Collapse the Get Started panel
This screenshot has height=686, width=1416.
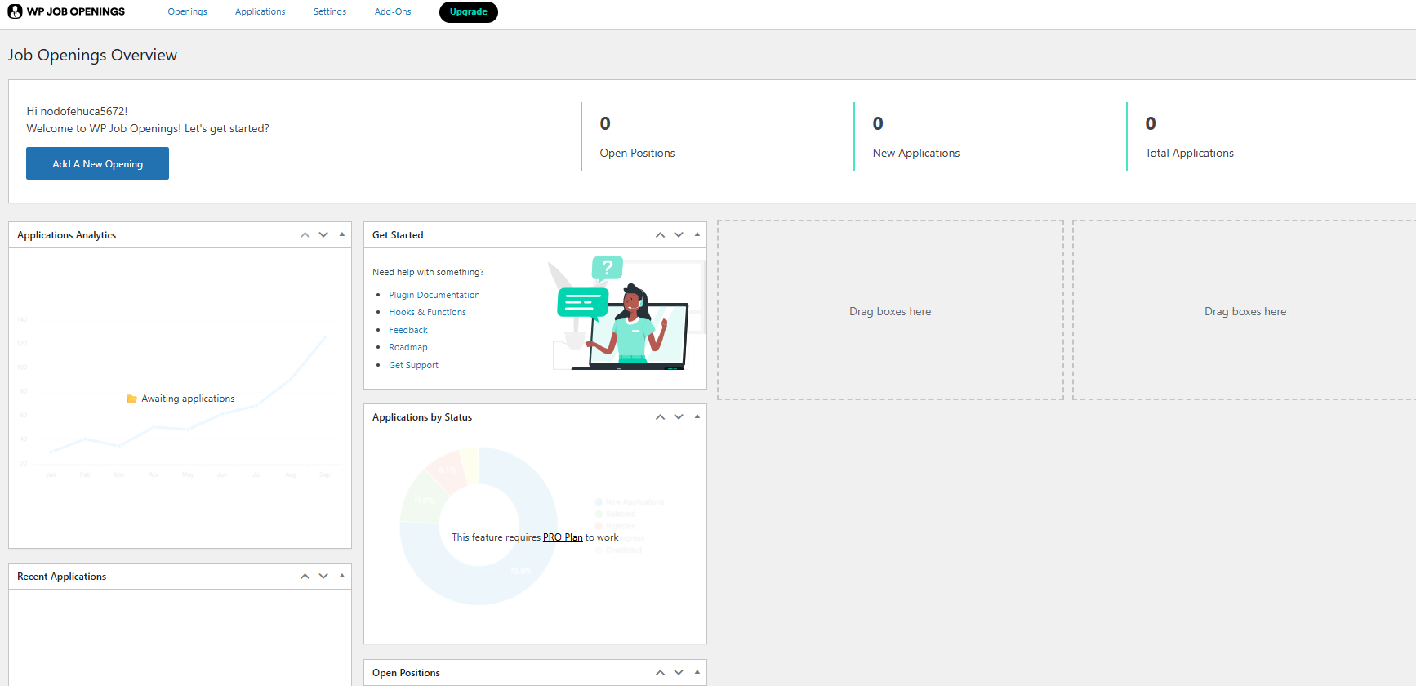tap(697, 234)
